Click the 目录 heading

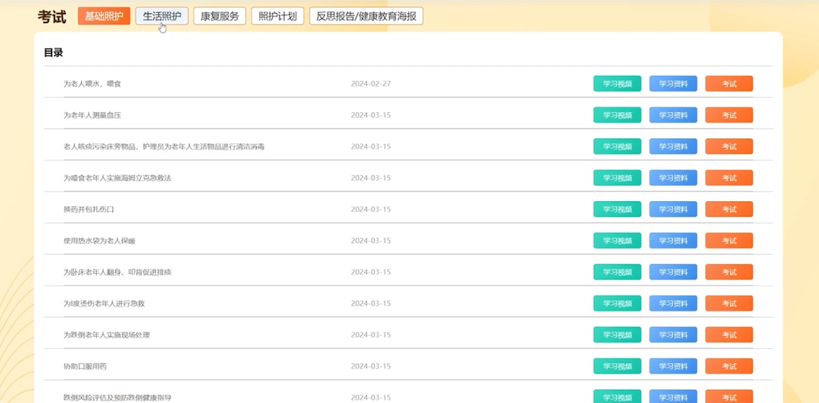coord(53,52)
